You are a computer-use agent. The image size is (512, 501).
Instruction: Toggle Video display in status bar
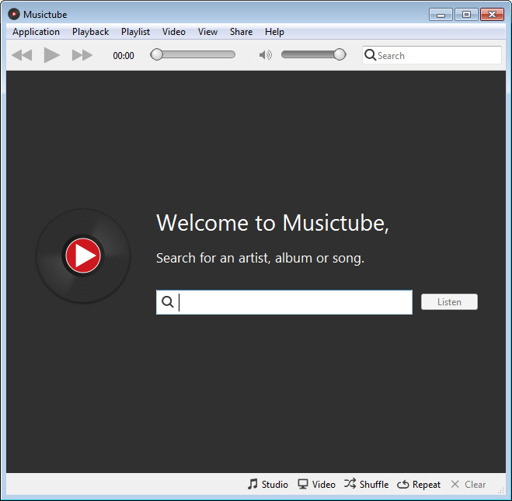pos(316,484)
